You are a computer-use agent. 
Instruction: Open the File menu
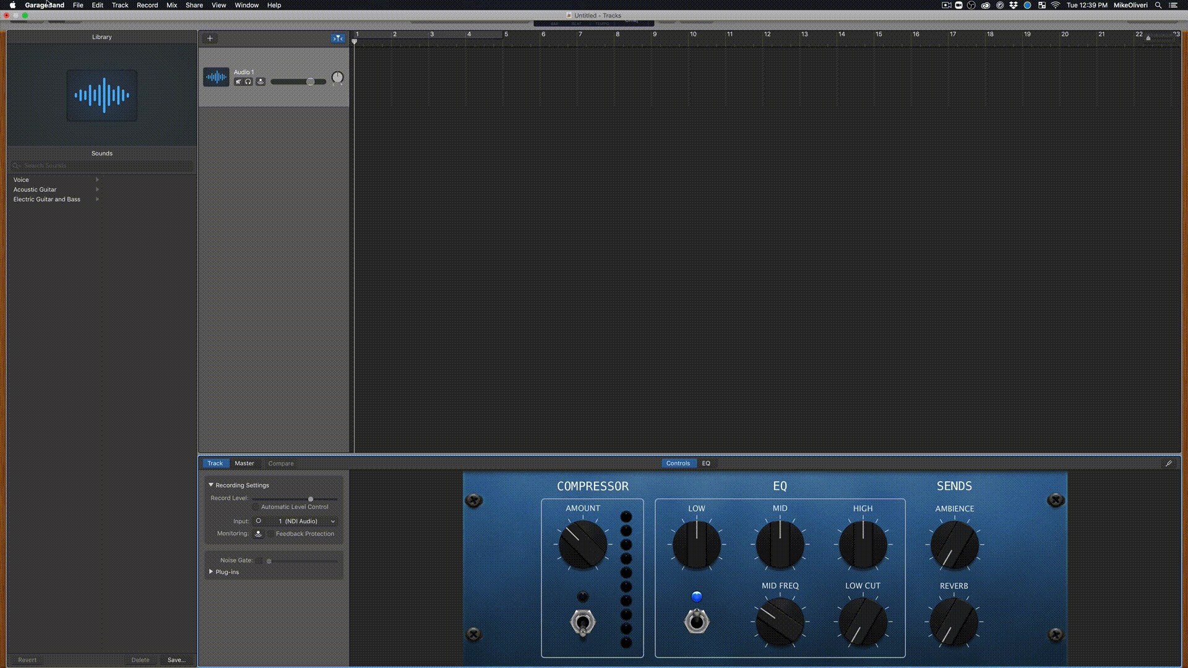pyautogui.click(x=78, y=5)
